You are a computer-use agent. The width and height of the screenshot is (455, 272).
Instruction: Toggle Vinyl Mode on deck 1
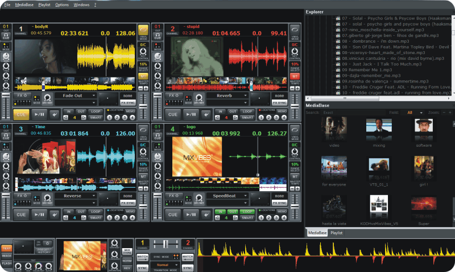(x=142, y=30)
